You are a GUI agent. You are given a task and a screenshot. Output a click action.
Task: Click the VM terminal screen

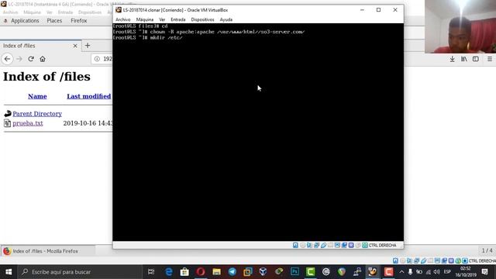tap(258, 133)
